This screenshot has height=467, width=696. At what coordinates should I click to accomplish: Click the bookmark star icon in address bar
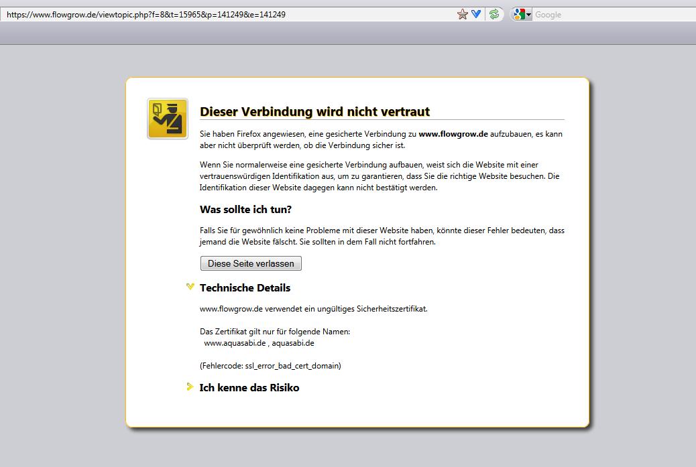[463, 14]
